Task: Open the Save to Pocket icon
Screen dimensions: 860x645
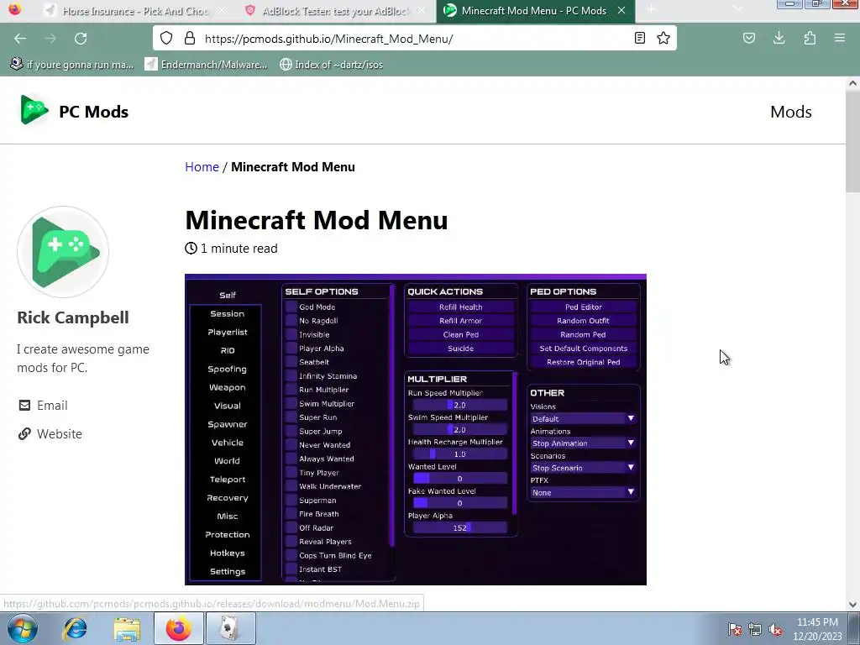Action: (x=748, y=38)
